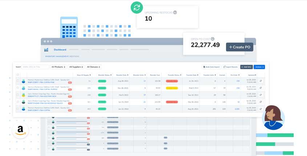The height and width of the screenshot is (156, 307).
Task: Sort by Reorder Units column
Action: pyautogui.click(x=140, y=75)
